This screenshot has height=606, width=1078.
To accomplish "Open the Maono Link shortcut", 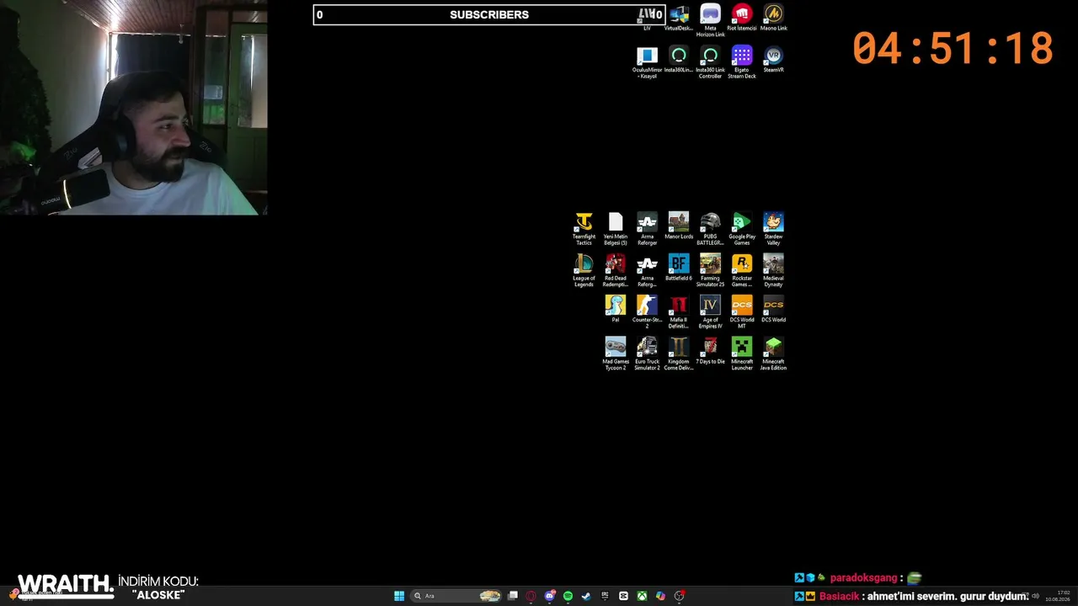I will (773, 18).
